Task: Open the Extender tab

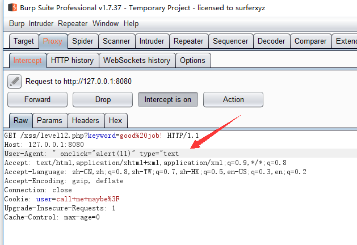Action: [345, 41]
